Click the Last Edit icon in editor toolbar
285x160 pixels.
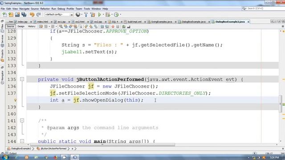coord(41,27)
